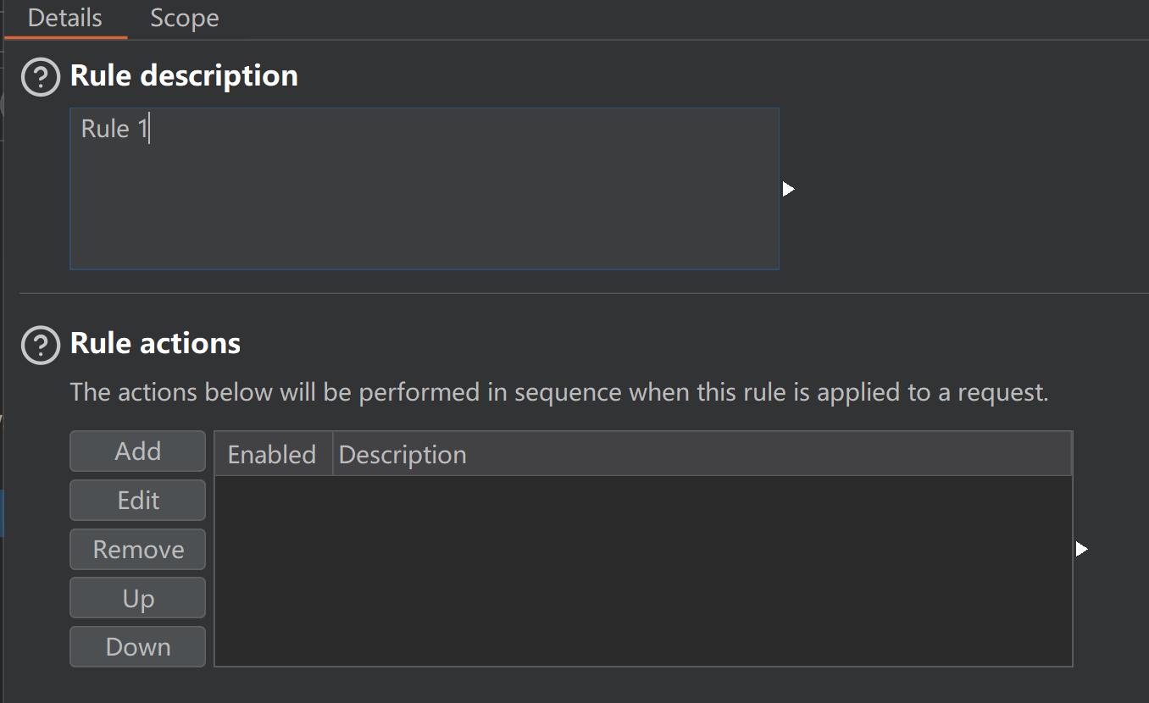
Task: Open help for Rule description
Action: pos(41,77)
